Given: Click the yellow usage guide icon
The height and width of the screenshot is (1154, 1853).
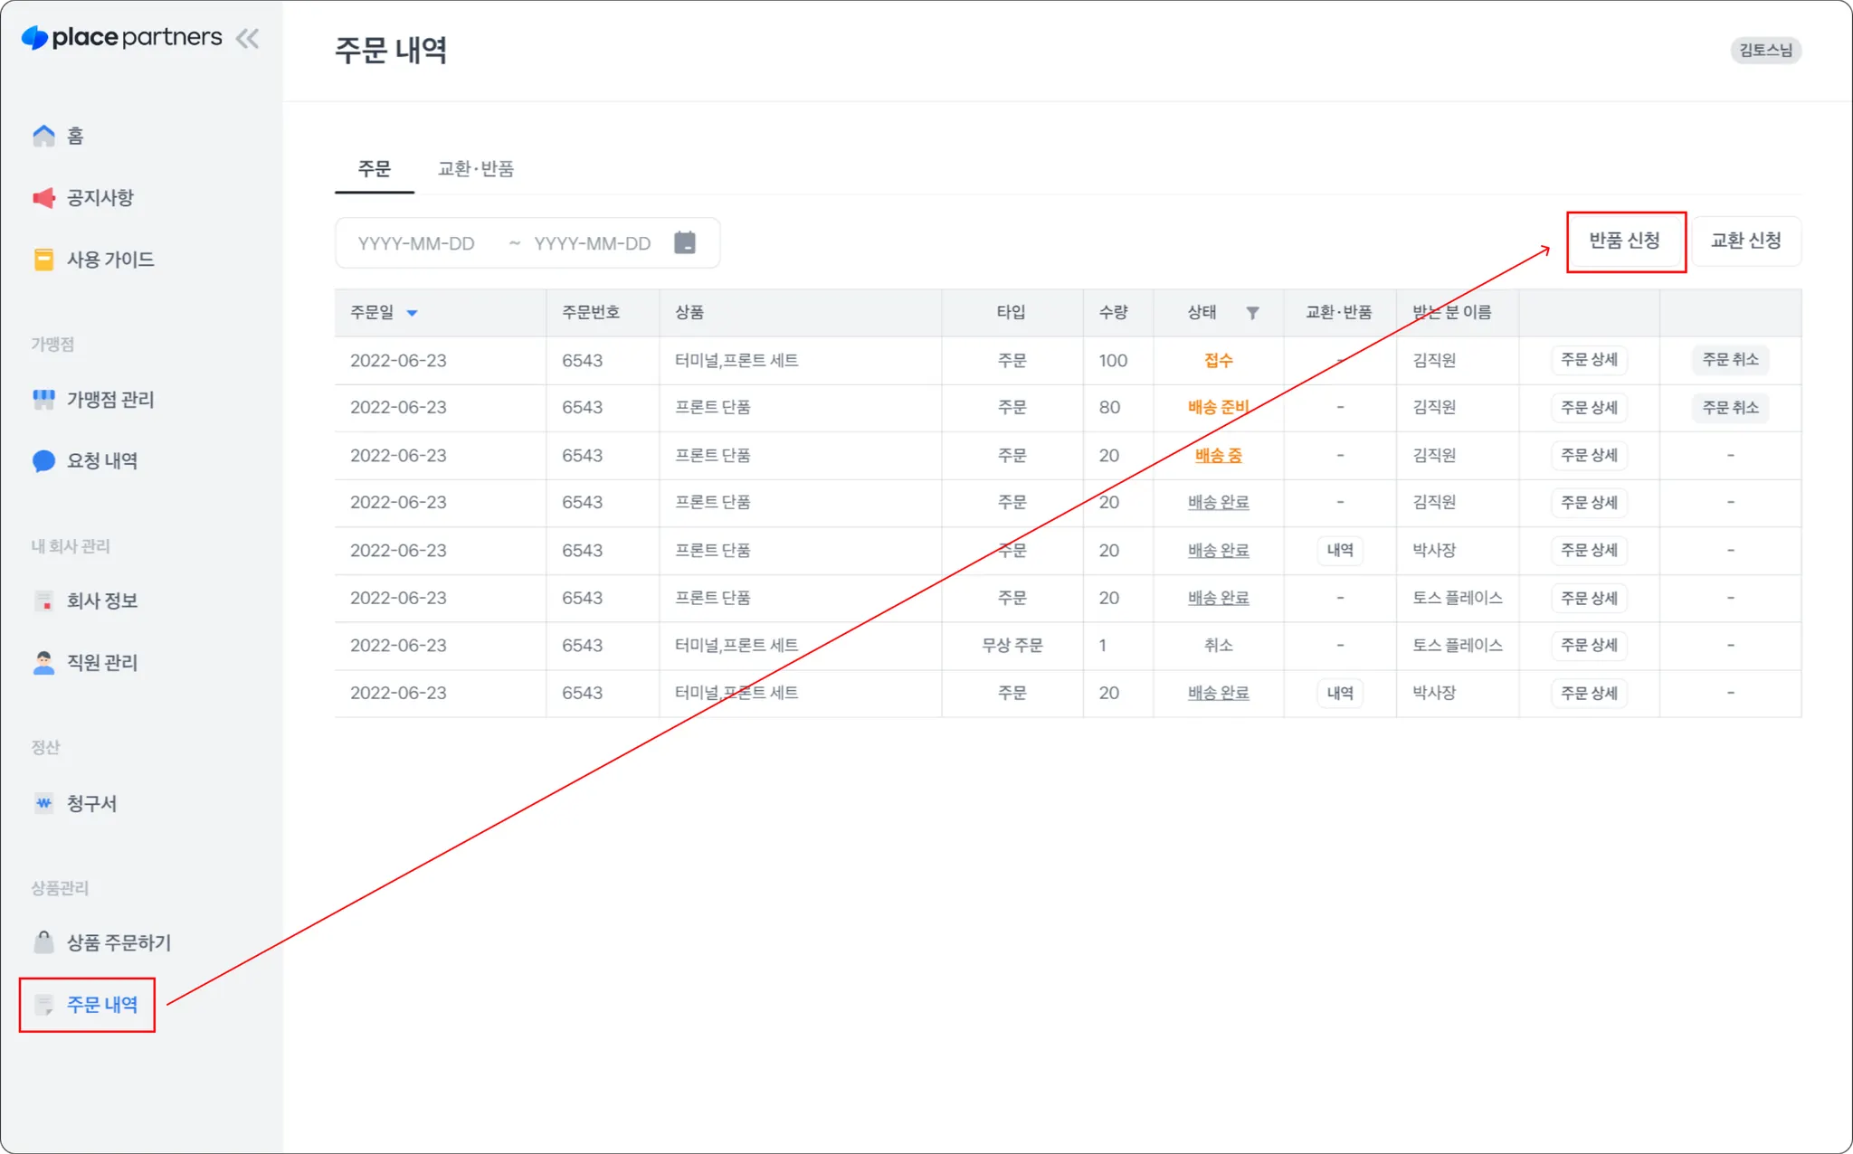Looking at the screenshot, I should pos(43,260).
